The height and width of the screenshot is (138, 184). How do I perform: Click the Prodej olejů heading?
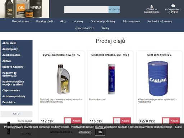click(x=110, y=41)
